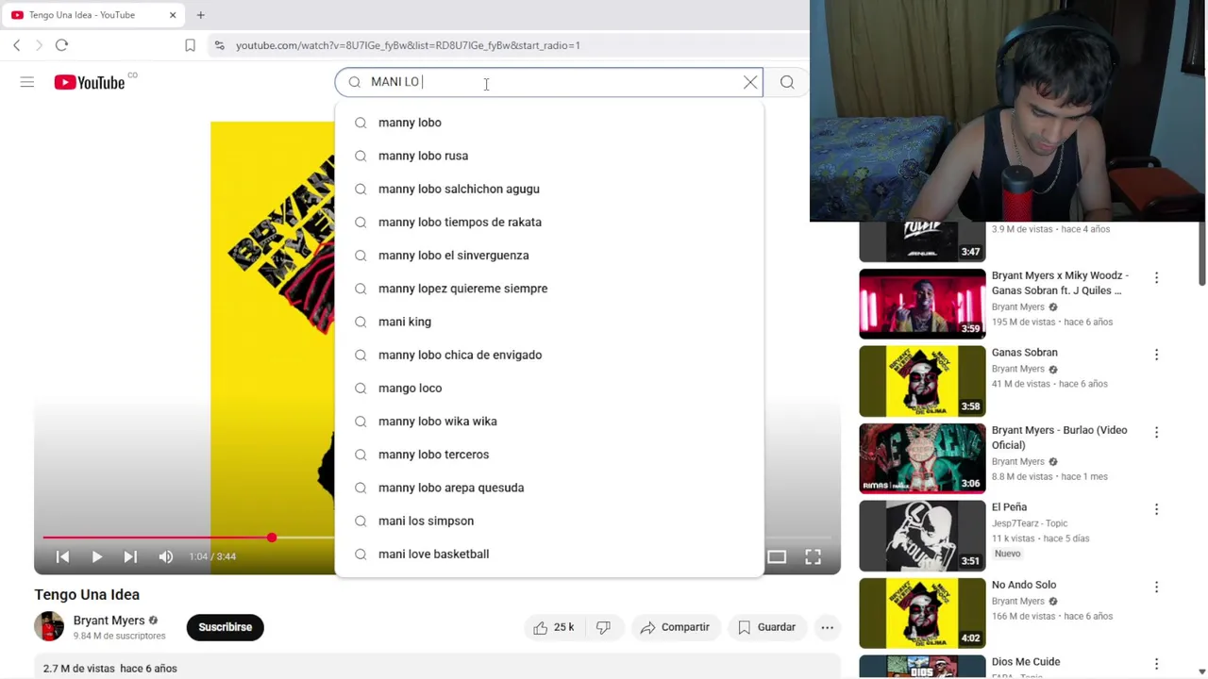This screenshot has height=679, width=1208.
Task: Pick "manny lobo arepa quesuda" suggestion
Action: pyautogui.click(x=549, y=488)
